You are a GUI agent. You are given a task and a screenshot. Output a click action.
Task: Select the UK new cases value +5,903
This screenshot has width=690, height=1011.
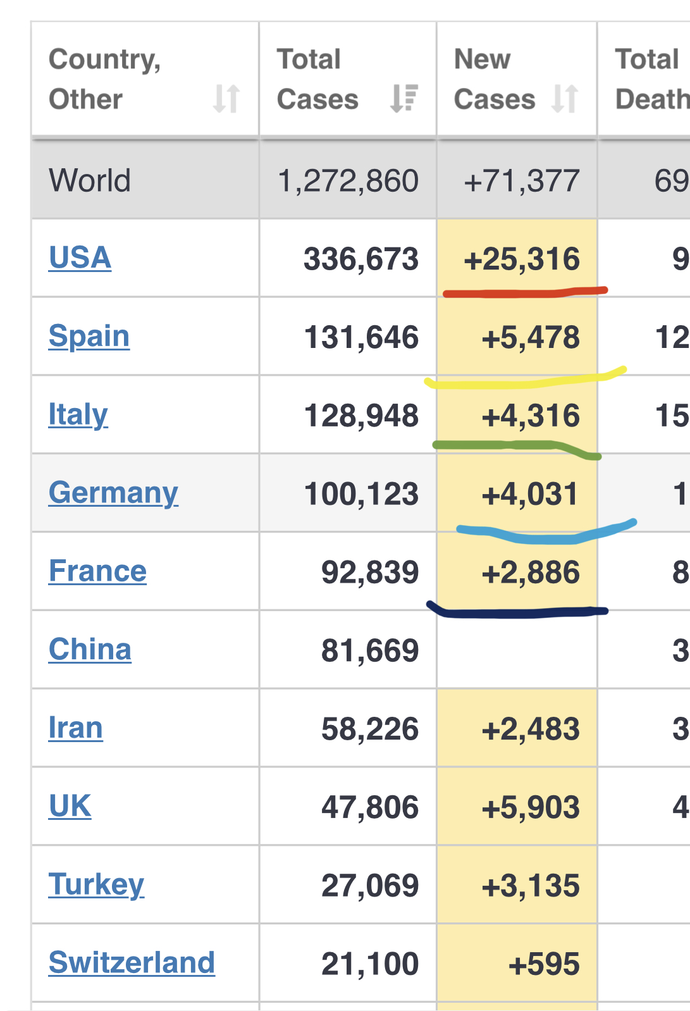click(530, 808)
